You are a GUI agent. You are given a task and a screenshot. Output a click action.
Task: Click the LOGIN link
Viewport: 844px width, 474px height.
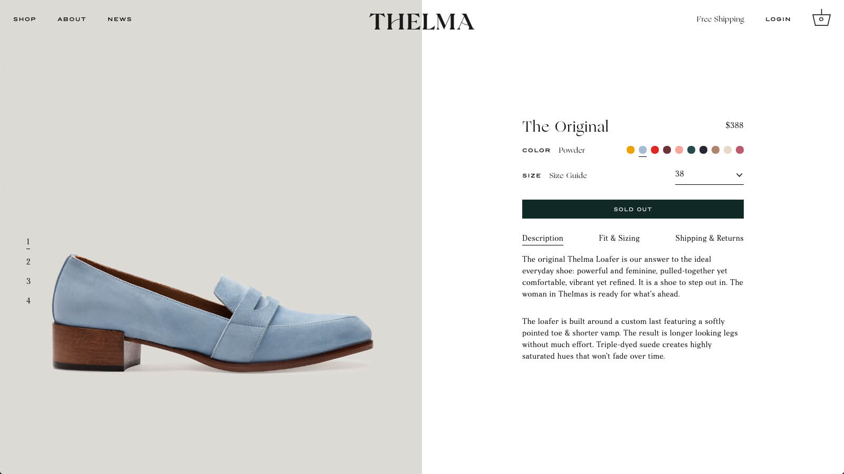point(778,19)
